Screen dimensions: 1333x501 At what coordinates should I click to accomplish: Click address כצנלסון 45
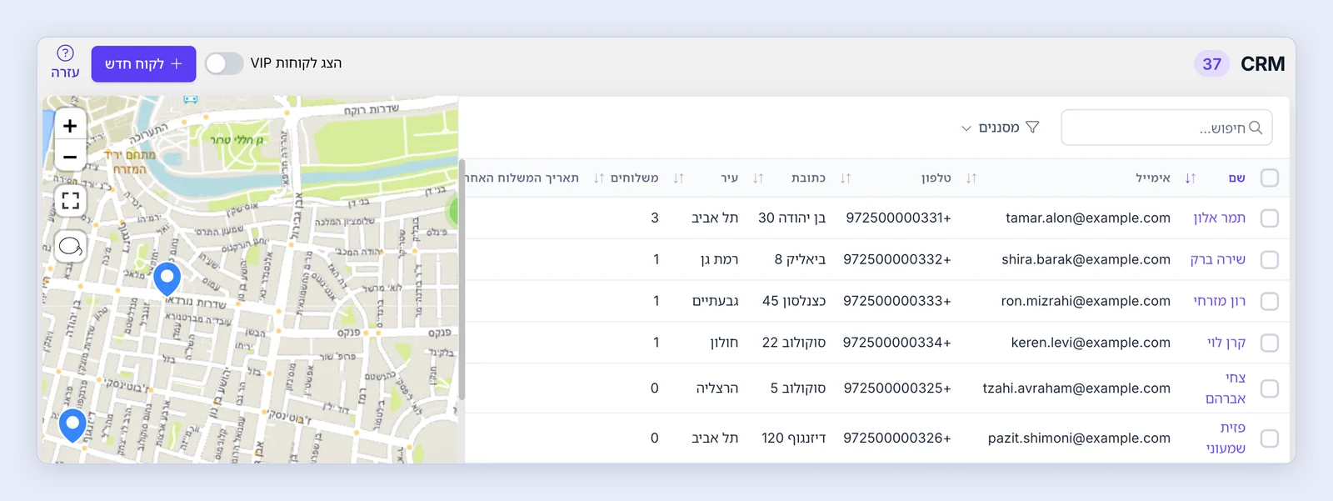pos(794,301)
